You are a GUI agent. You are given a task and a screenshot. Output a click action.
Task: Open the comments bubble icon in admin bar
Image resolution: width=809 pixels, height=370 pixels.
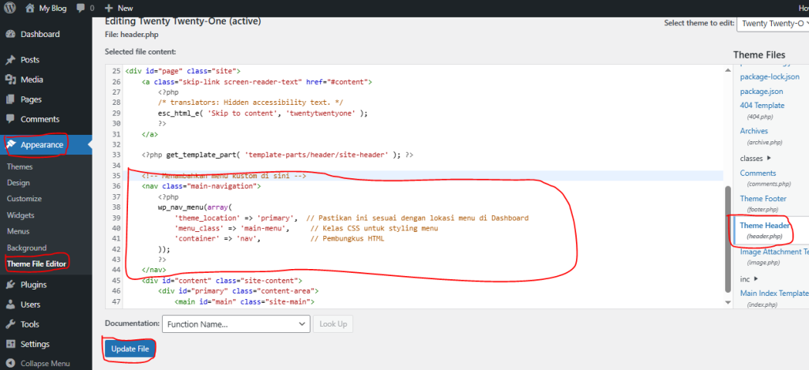pos(81,8)
